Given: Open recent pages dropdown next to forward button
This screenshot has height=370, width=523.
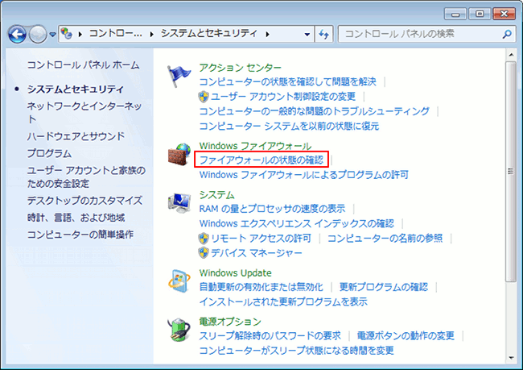Looking at the screenshot, I should [x=52, y=35].
